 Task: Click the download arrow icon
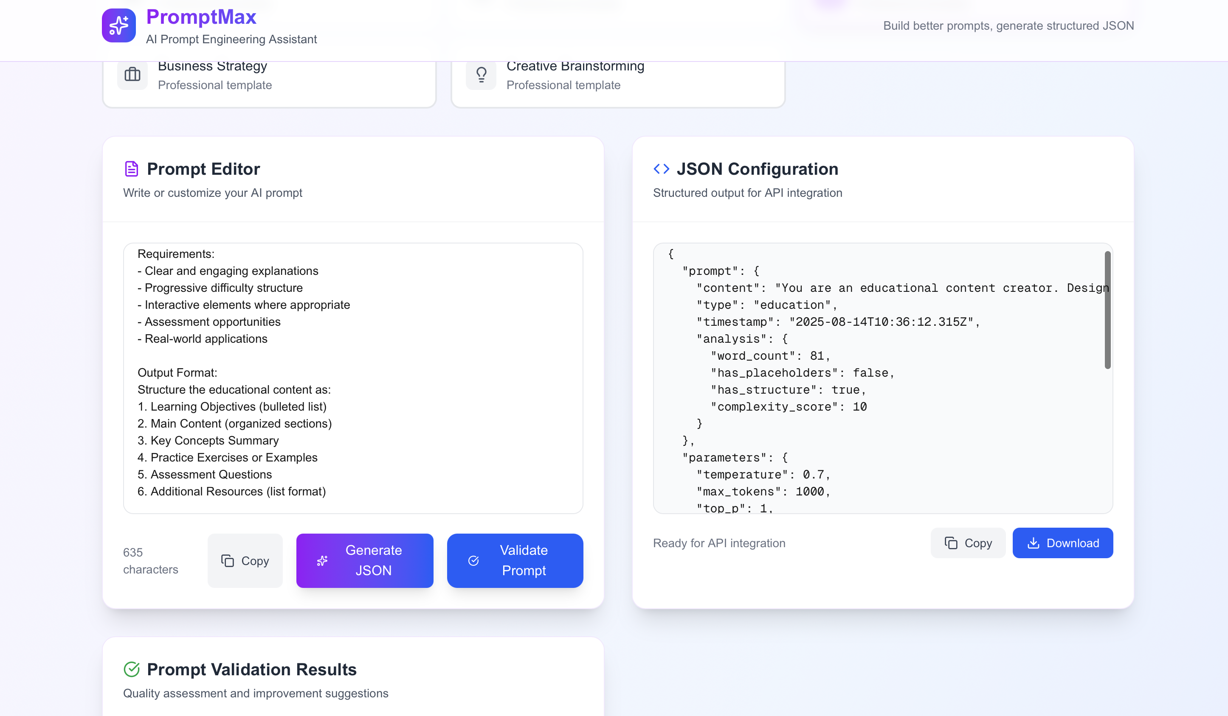[1033, 543]
